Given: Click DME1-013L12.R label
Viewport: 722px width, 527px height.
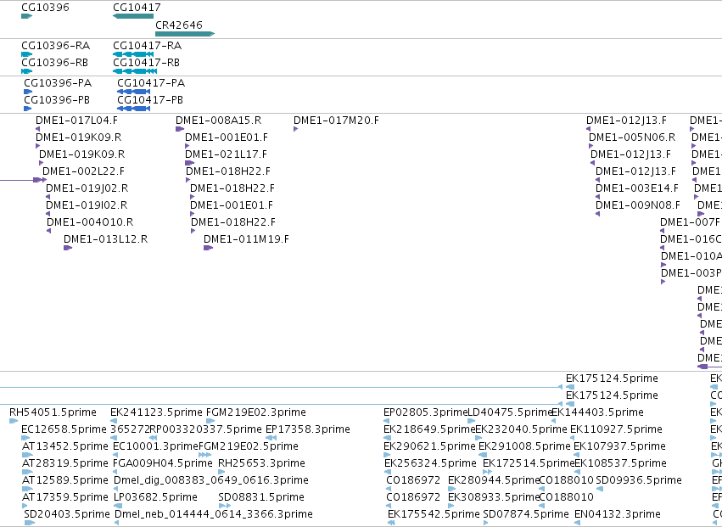Looking at the screenshot, I should click(106, 239).
